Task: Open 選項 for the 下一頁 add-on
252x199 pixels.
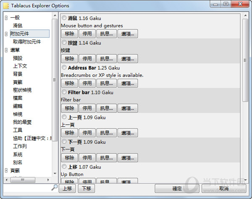Action: [128, 158]
